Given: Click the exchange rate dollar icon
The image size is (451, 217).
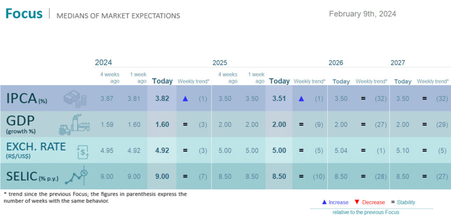Looking at the screenshot, I should (x=83, y=152).
